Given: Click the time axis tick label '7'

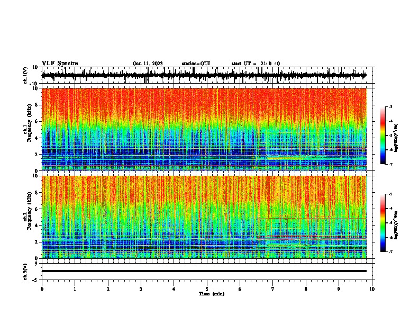Looking at the screenshot, I should click(x=273, y=289).
